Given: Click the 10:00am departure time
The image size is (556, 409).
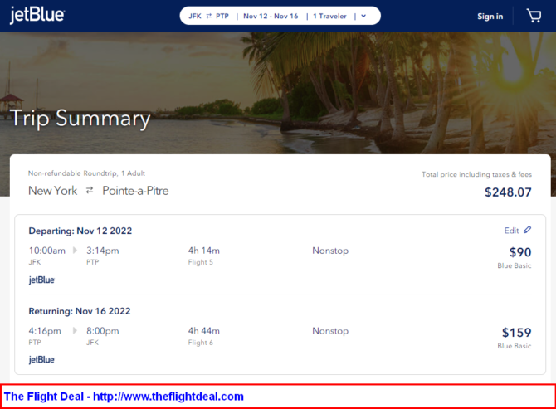Looking at the screenshot, I should pyautogui.click(x=46, y=251).
